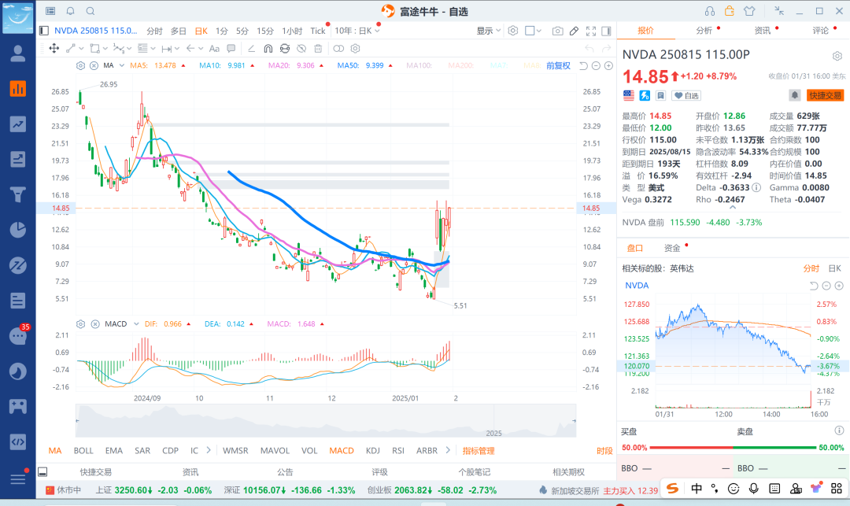Image resolution: width=850 pixels, height=506 pixels.
Task: Enter fullscreen chart mode icon
Action: 591,31
